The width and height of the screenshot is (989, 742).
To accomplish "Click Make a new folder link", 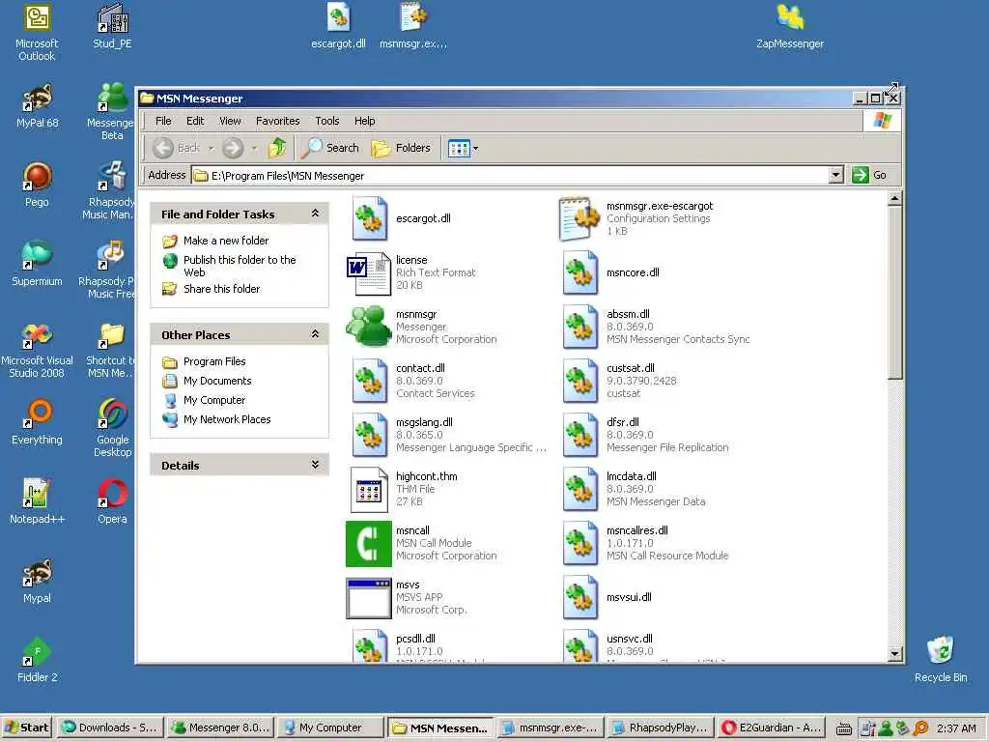I will pos(226,241).
